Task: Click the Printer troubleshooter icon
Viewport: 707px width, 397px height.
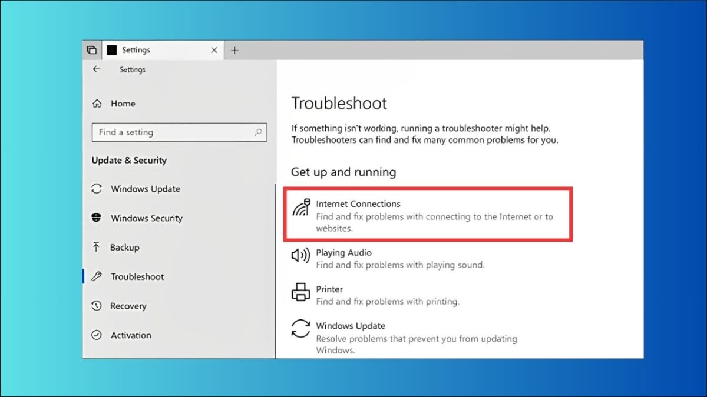Action: (300, 292)
